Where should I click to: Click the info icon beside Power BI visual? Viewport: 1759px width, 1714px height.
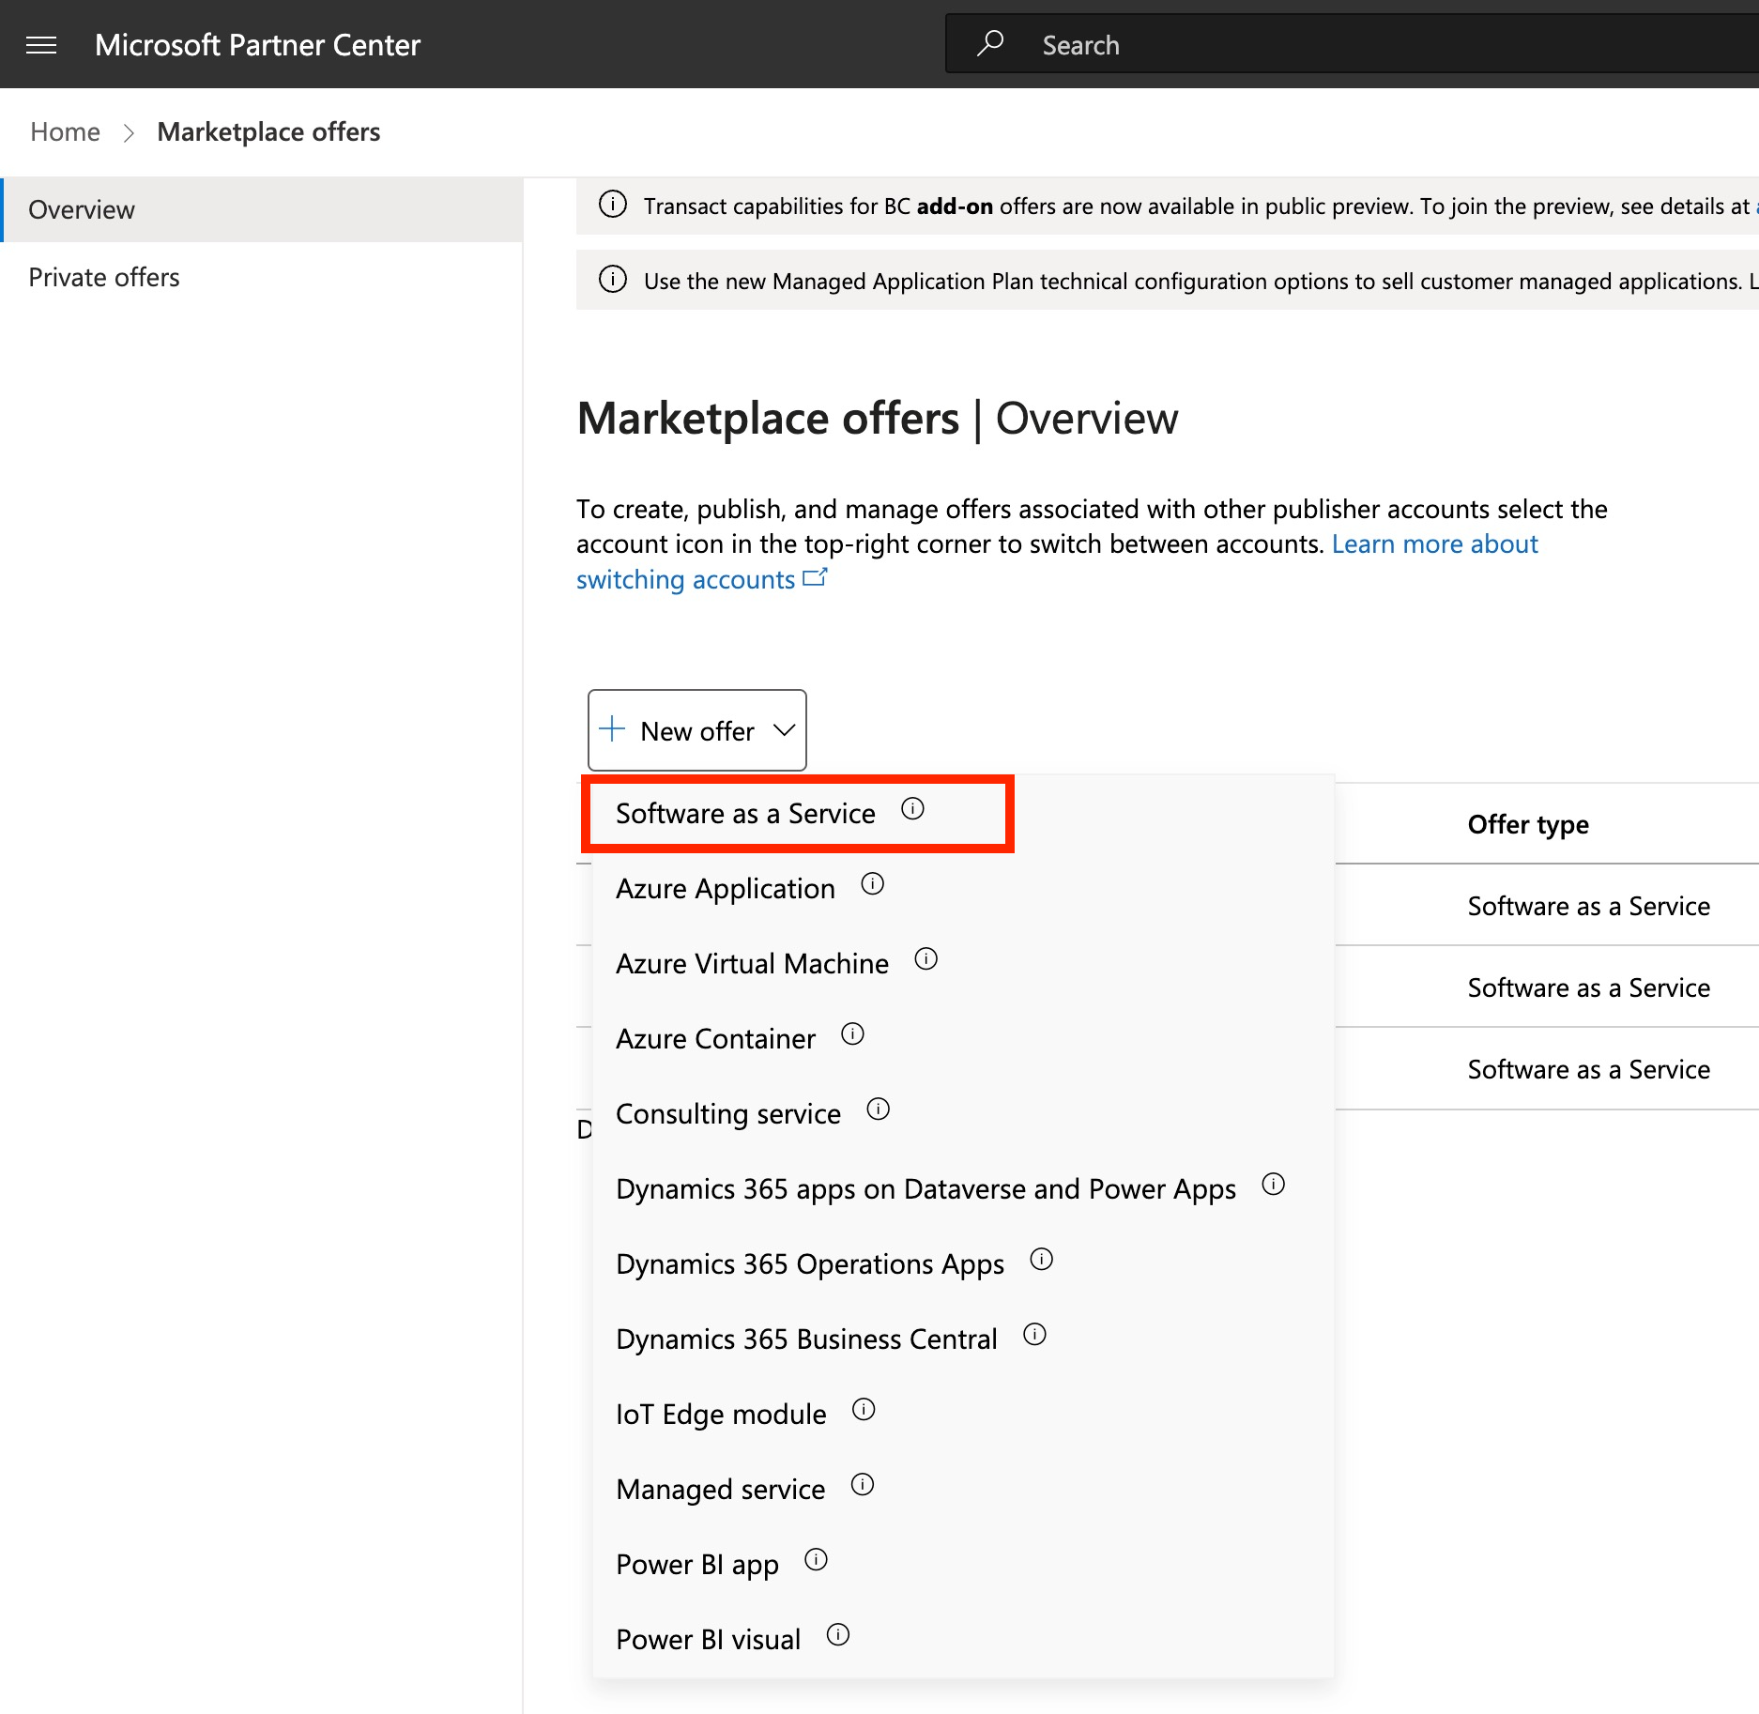pyautogui.click(x=837, y=1635)
